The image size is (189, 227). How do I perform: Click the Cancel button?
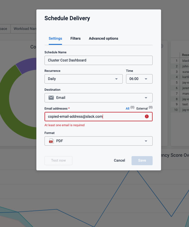[x=120, y=160]
